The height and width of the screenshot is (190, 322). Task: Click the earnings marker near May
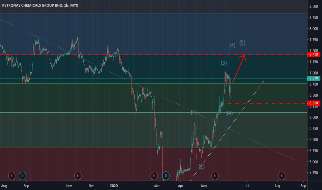pyautogui.click(x=215, y=175)
